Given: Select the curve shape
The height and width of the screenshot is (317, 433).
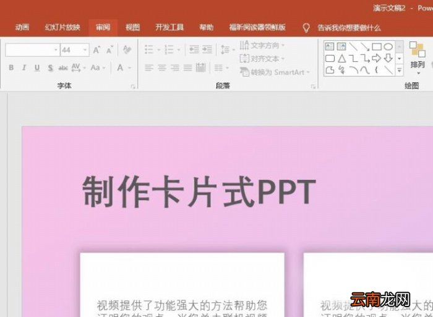Looking at the screenshot, I should [365, 70].
